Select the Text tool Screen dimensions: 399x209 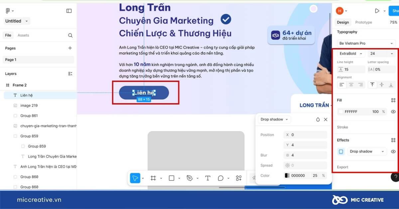(207, 178)
